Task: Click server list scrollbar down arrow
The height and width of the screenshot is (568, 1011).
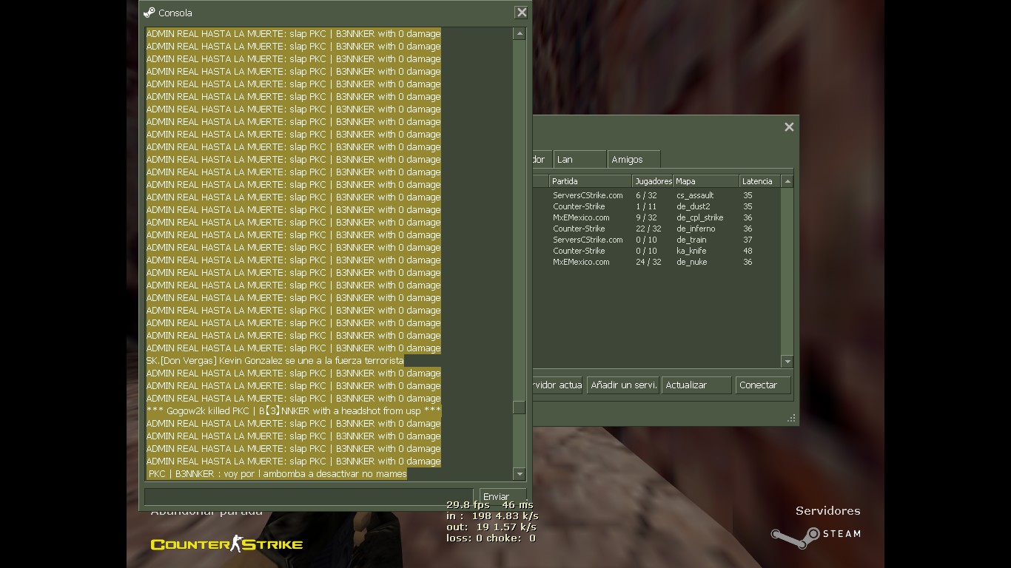Action: (787, 362)
